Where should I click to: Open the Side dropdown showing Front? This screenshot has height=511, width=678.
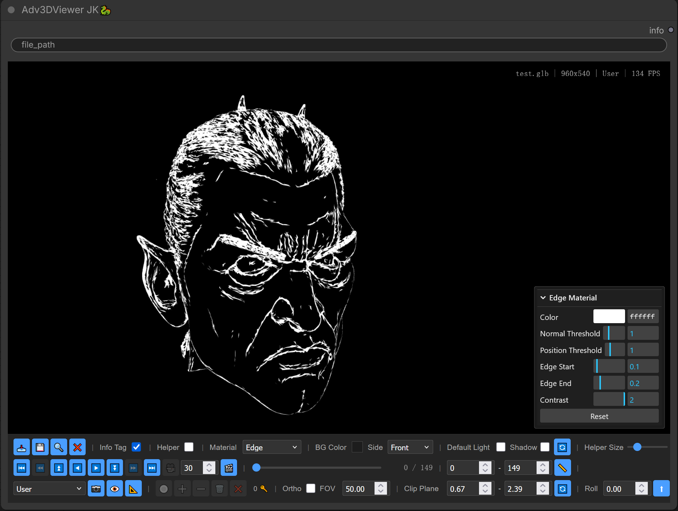point(410,447)
